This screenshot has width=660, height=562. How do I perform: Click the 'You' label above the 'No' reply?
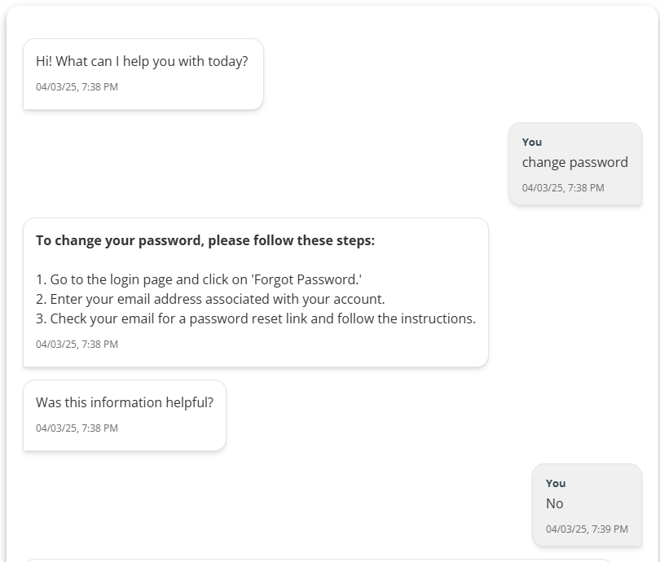(x=556, y=483)
